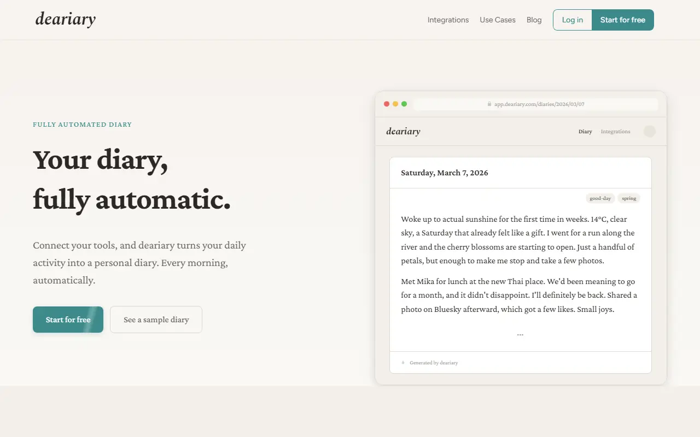Click the lock icon in the preview address bar
Viewport: 700px width, 437px height.
click(489, 104)
